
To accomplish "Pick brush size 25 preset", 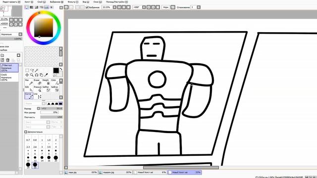I will click(28, 166).
